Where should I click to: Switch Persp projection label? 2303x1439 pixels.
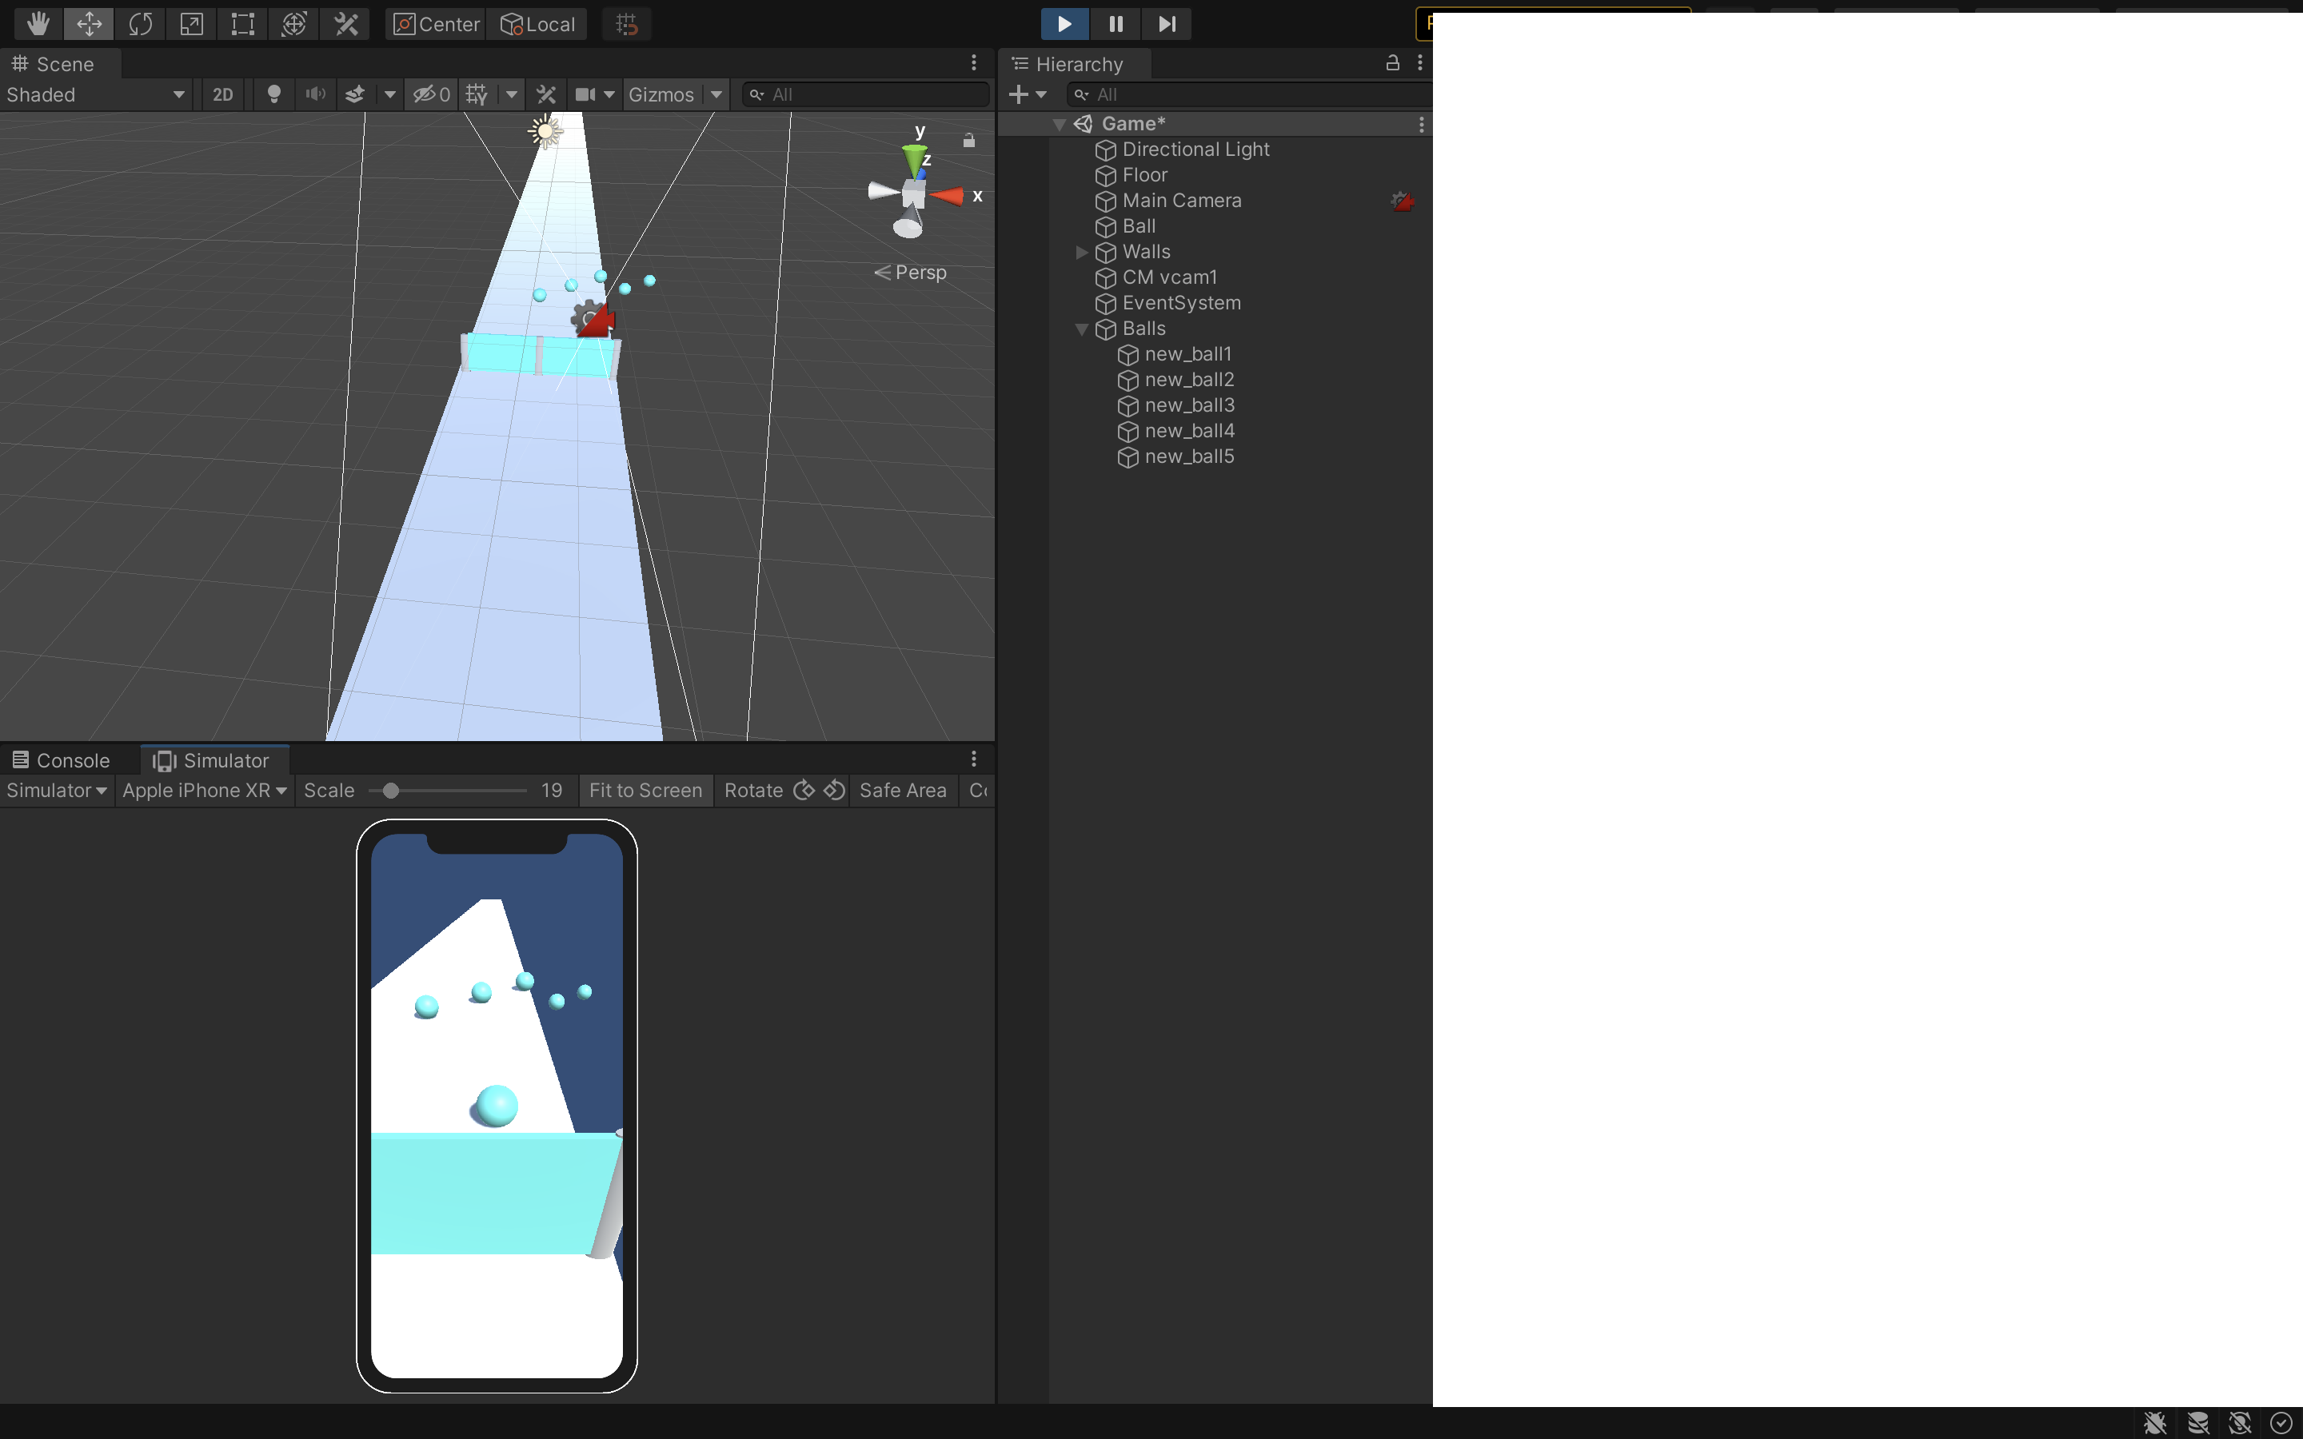click(x=910, y=272)
